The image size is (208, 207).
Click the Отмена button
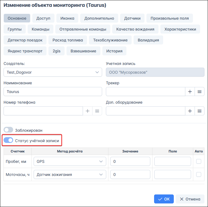coord(190,199)
